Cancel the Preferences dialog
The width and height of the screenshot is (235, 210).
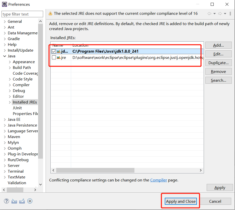(215, 201)
